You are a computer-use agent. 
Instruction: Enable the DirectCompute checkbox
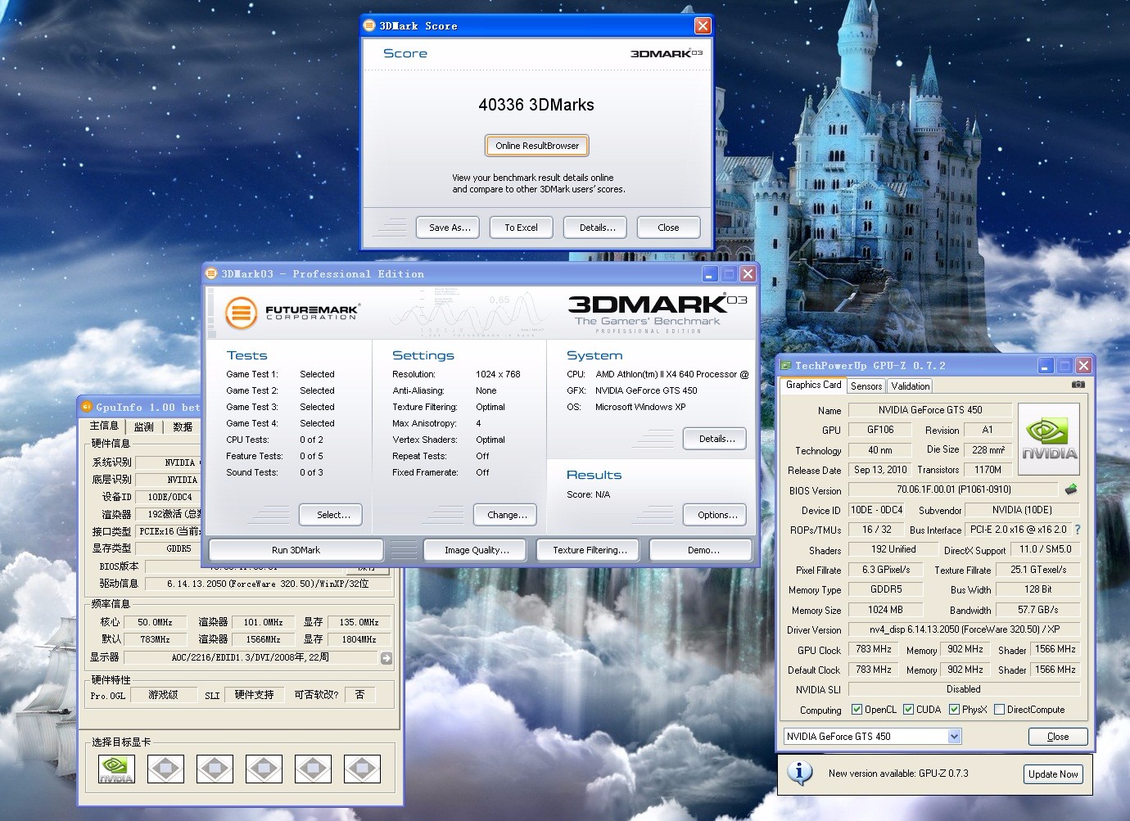(x=999, y=710)
